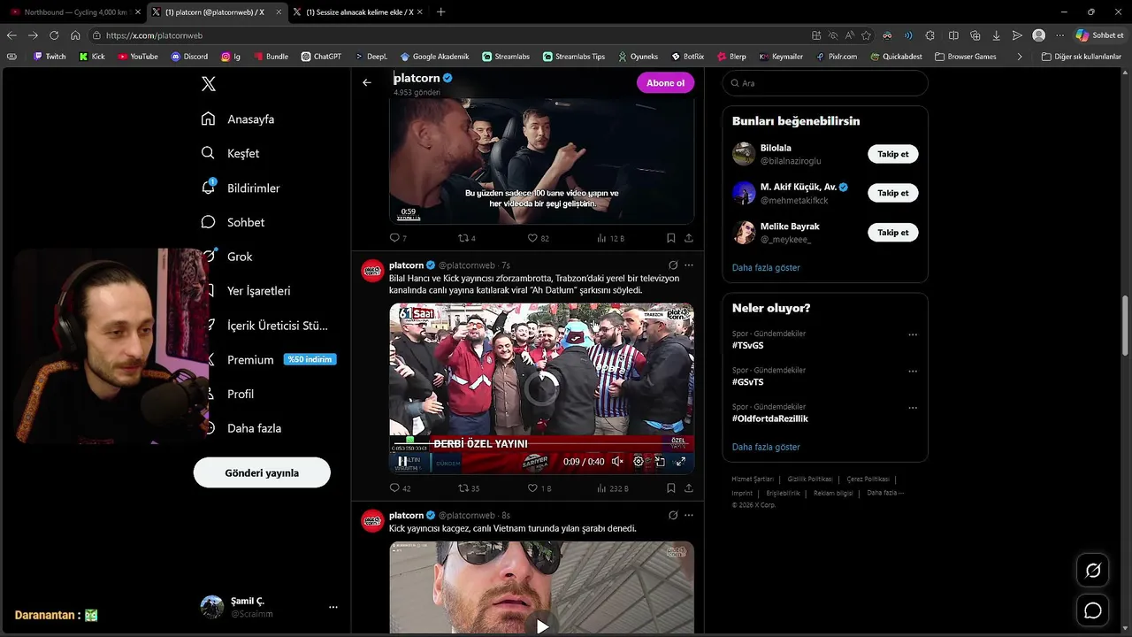Viewport: 1132px width, 637px height.
Task: Bookmark the Bilal Hancı post
Action: click(x=671, y=487)
